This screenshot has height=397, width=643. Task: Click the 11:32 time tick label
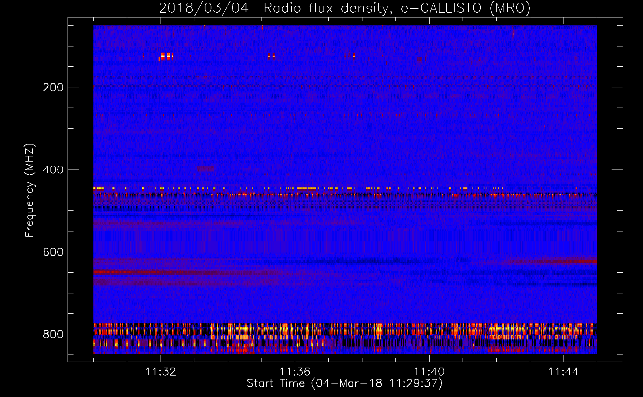tap(161, 372)
